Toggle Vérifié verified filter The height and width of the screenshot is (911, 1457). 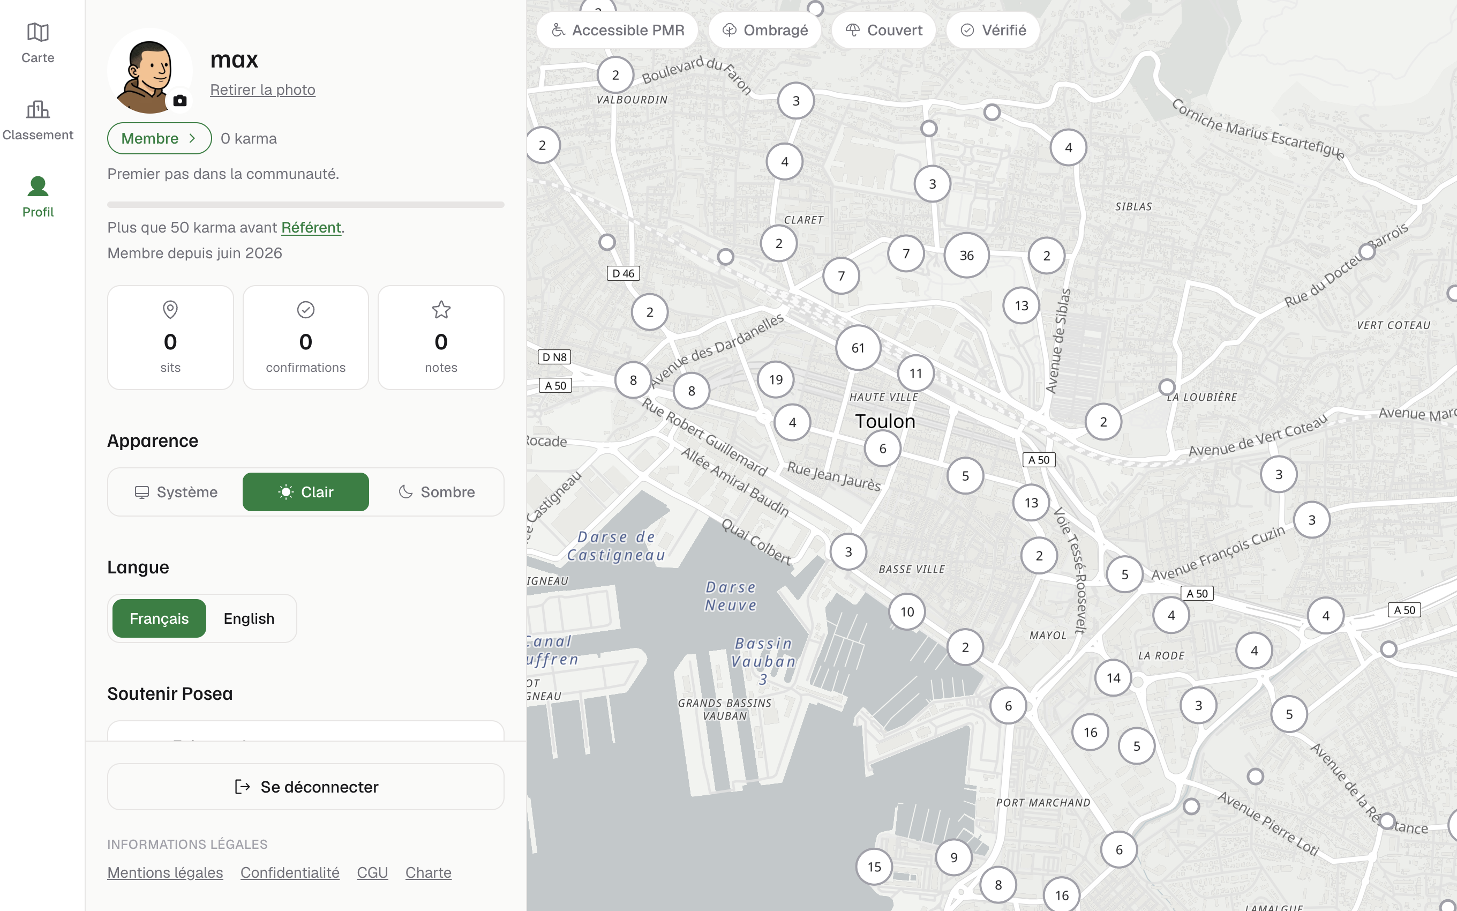[x=993, y=30]
